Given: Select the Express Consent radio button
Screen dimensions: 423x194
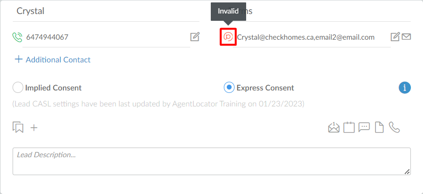Looking at the screenshot, I should (x=229, y=88).
